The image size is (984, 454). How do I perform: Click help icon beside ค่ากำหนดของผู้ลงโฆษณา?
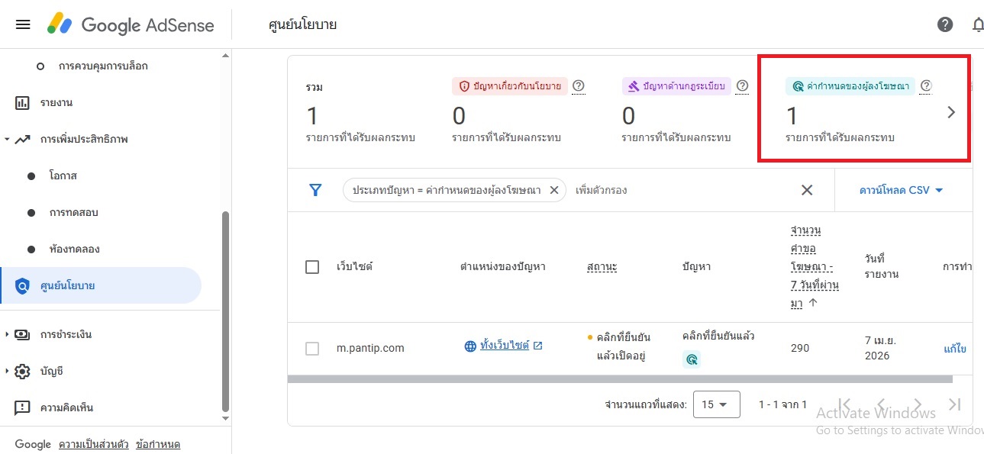[x=926, y=86]
